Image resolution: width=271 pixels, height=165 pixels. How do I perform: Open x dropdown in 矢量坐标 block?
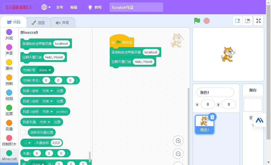click(28, 143)
